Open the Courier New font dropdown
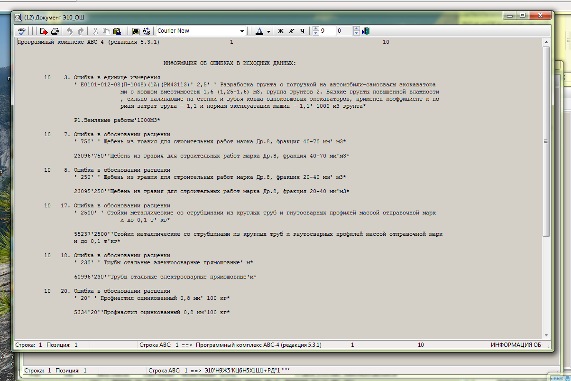Screen dimensions: 571x381 (242, 31)
